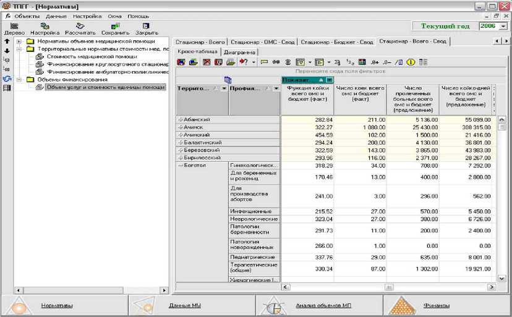Select the Стационар - ОМС - Свод tab
Viewport: 512px width, 317px height.
coord(264,42)
